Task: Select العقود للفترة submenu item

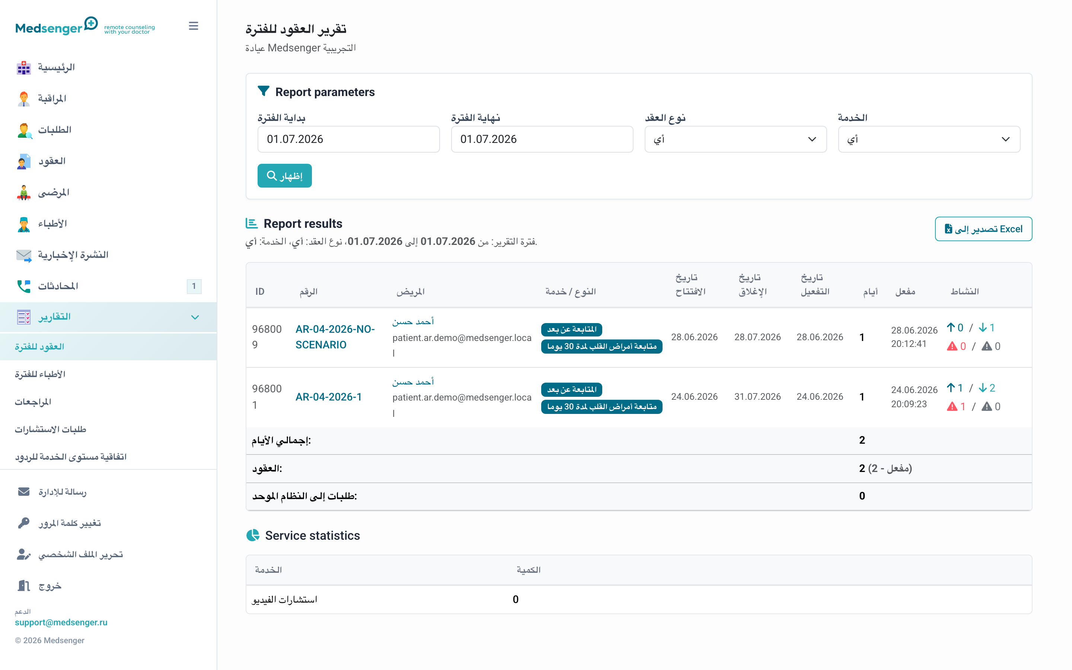Action: (109, 347)
